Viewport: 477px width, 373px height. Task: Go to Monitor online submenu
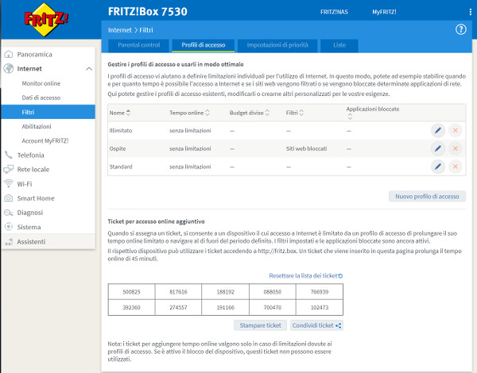41,83
